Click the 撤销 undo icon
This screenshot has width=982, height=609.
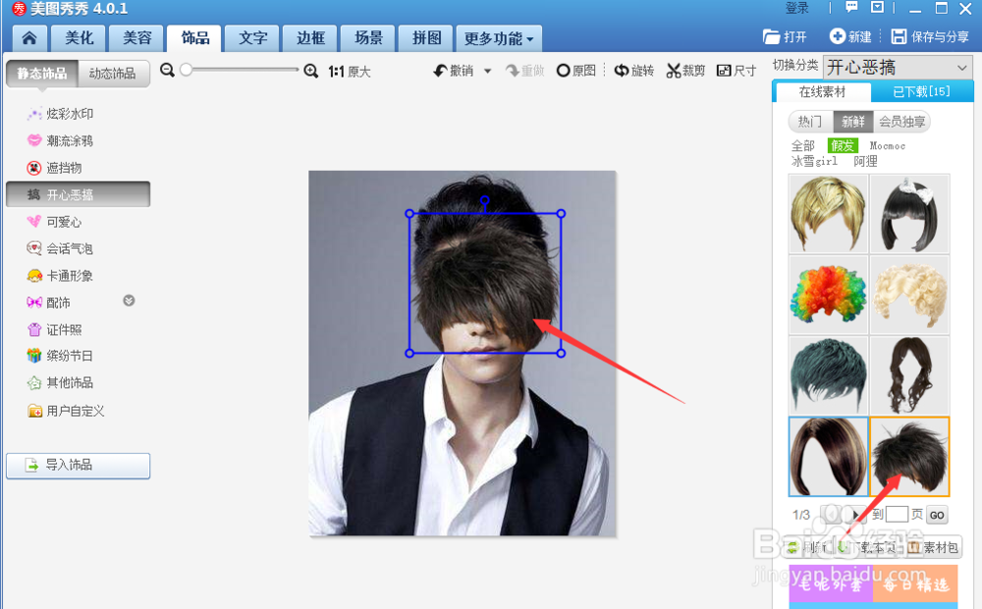440,71
